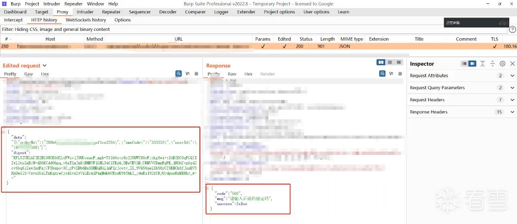517x224 pixels.
Task: Open the Logger tab
Action: [x=221, y=12]
